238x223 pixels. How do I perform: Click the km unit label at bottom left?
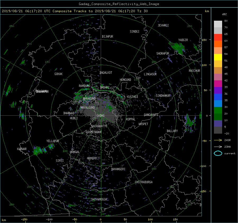pos(4,220)
